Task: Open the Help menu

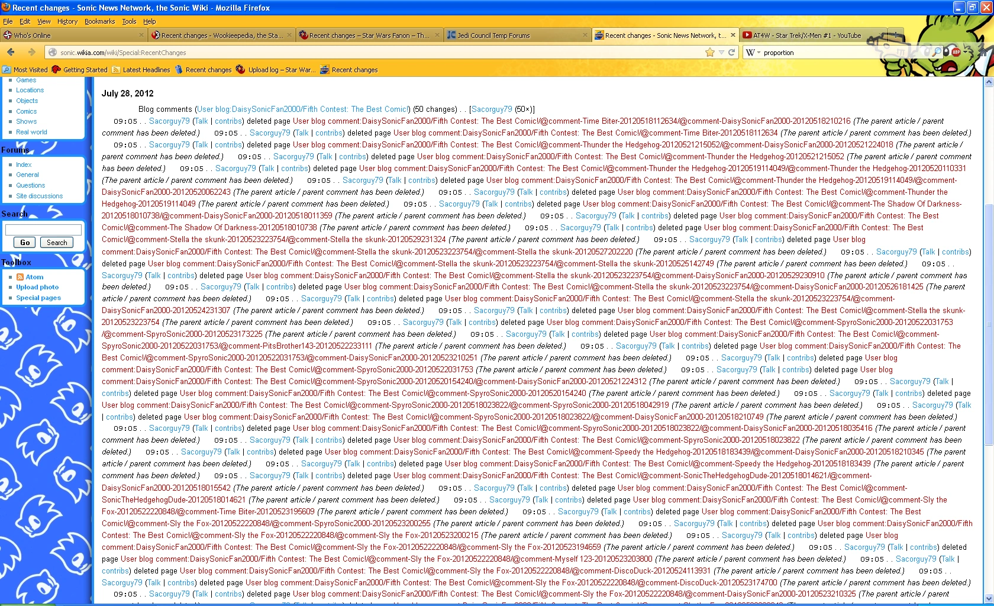Action: pyautogui.click(x=150, y=21)
